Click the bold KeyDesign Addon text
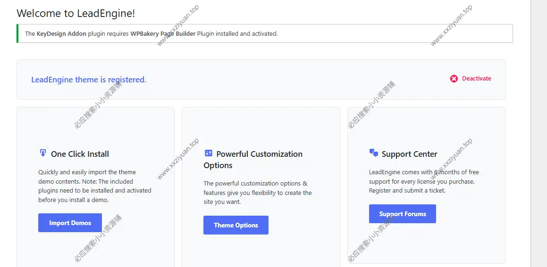The width and height of the screenshot is (547, 267). pyautogui.click(x=61, y=33)
